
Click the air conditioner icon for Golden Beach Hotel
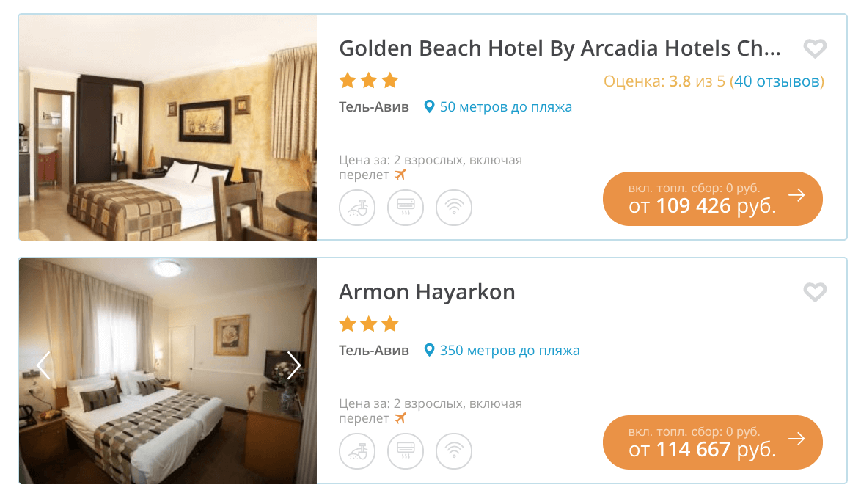(406, 208)
